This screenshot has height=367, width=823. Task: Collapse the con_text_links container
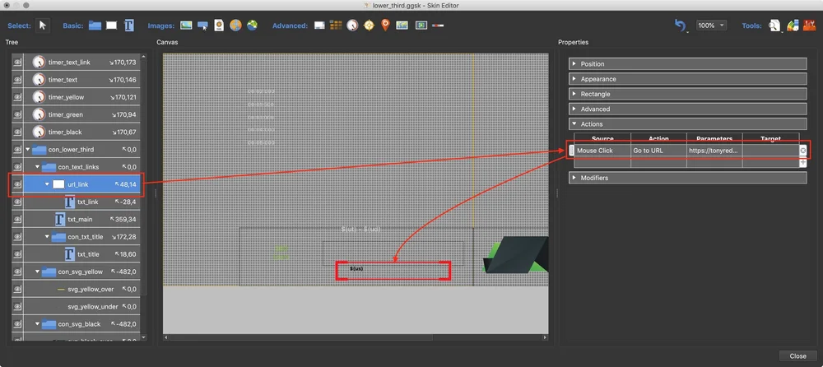point(37,167)
